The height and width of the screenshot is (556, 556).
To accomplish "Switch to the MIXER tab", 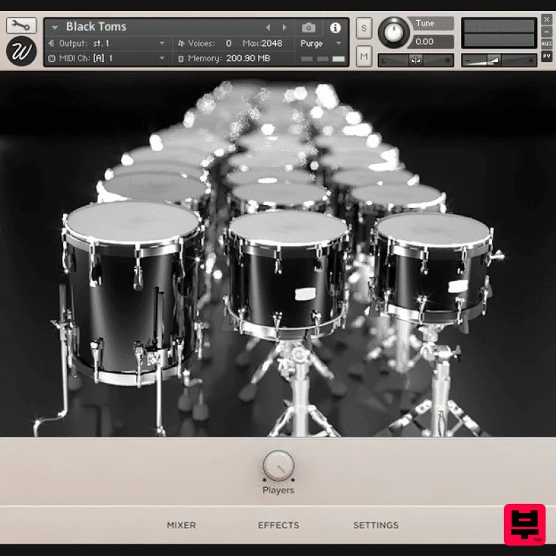I will [x=181, y=525].
